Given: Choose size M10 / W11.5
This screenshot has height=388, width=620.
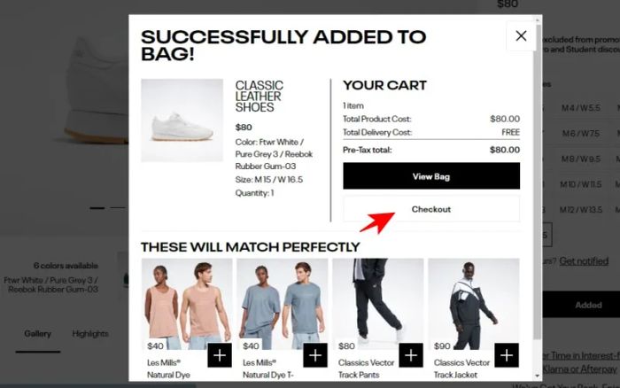Looking at the screenshot, I should [581, 184].
